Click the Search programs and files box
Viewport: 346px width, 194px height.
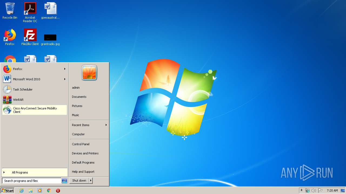point(32,181)
